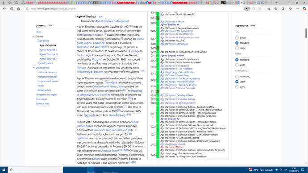Screen dimensions: 308x173
Task: Click the Windows taskbar search box
Action: coord(35,170)
